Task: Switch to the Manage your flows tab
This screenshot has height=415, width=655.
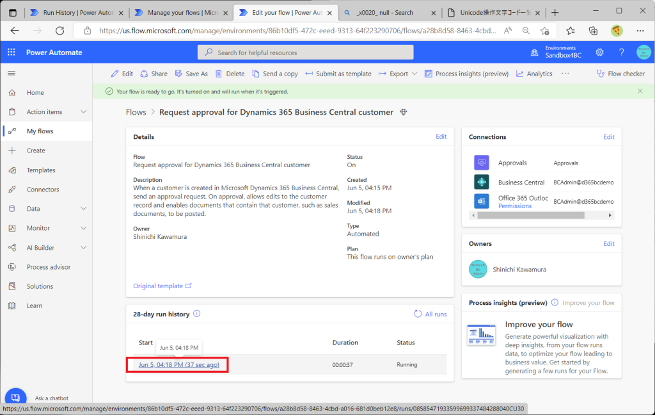Action: click(181, 13)
